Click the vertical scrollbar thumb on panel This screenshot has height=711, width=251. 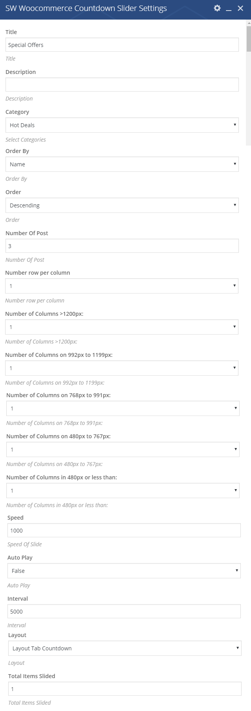(x=249, y=39)
